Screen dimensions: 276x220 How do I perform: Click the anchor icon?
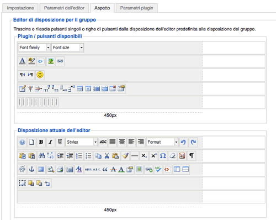(31, 169)
